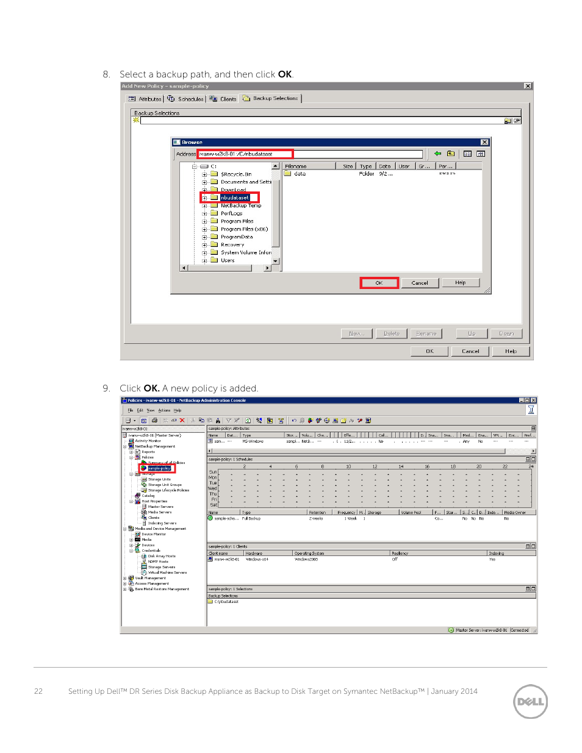Select Bare Metal Restore Management
The height and width of the screenshot is (753, 582).
(162, 589)
